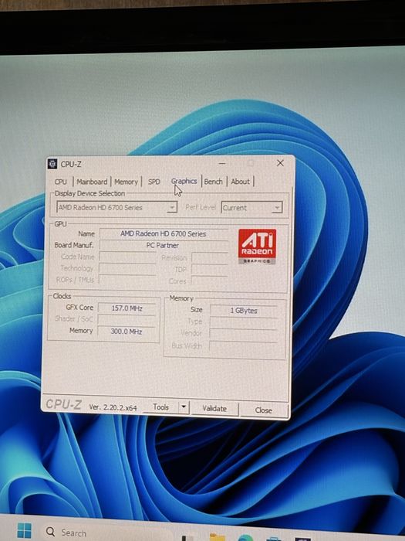Image resolution: width=405 pixels, height=541 pixels.
Task: Click the CPU-Z title bar text
Action: tap(71, 164)
